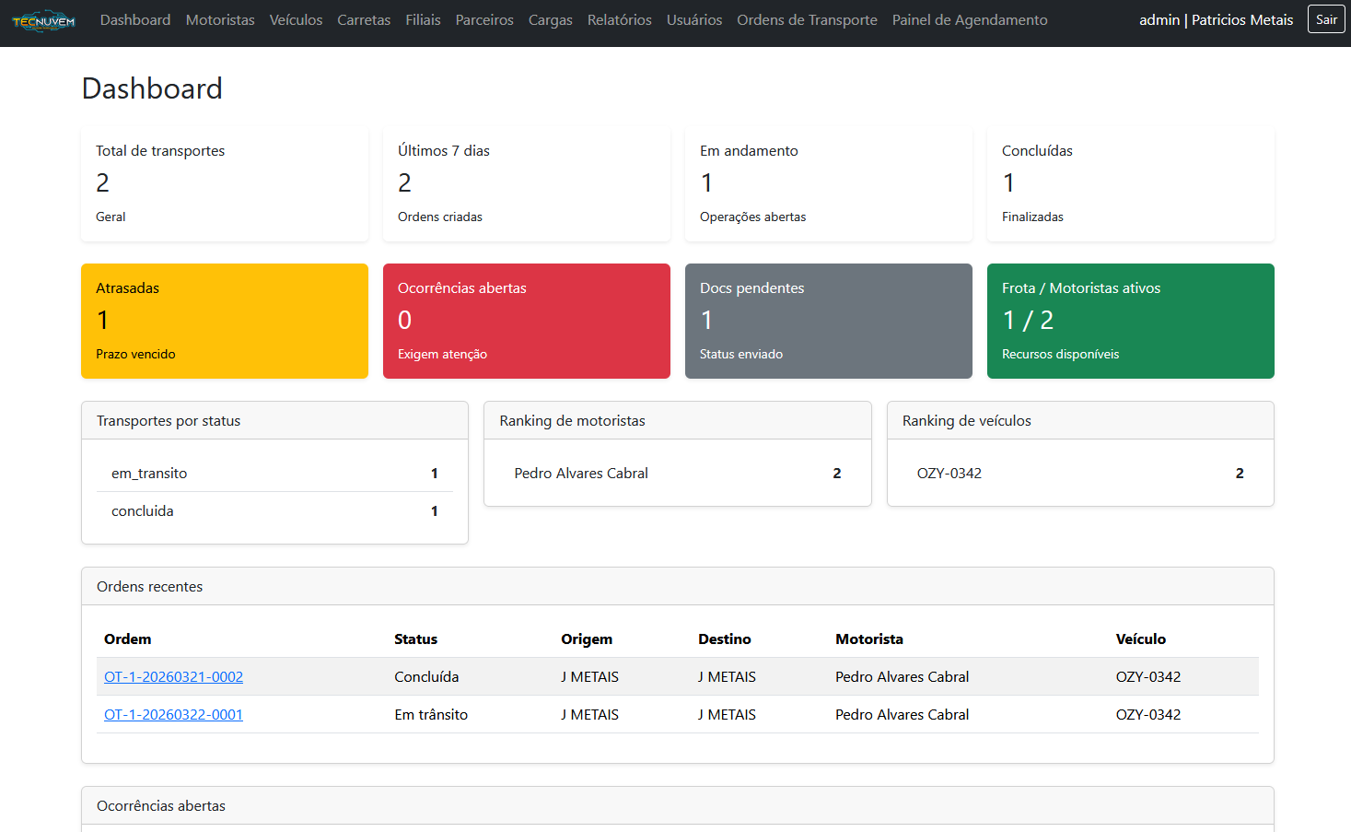Go to the Veículos page
The width and height of the screenshot is (1351, 832).
tap(296, 20)
